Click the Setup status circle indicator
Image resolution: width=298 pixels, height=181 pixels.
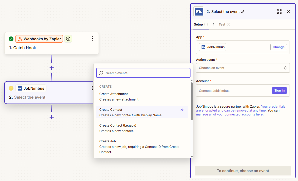[206, 24]
